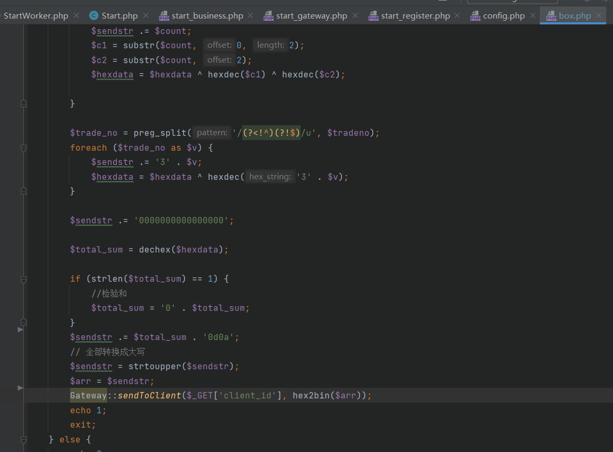Click the PHP icon on box.php tab
Image resolution: width=613 pixels, height=452 pixels.
[x=551, y=15]
